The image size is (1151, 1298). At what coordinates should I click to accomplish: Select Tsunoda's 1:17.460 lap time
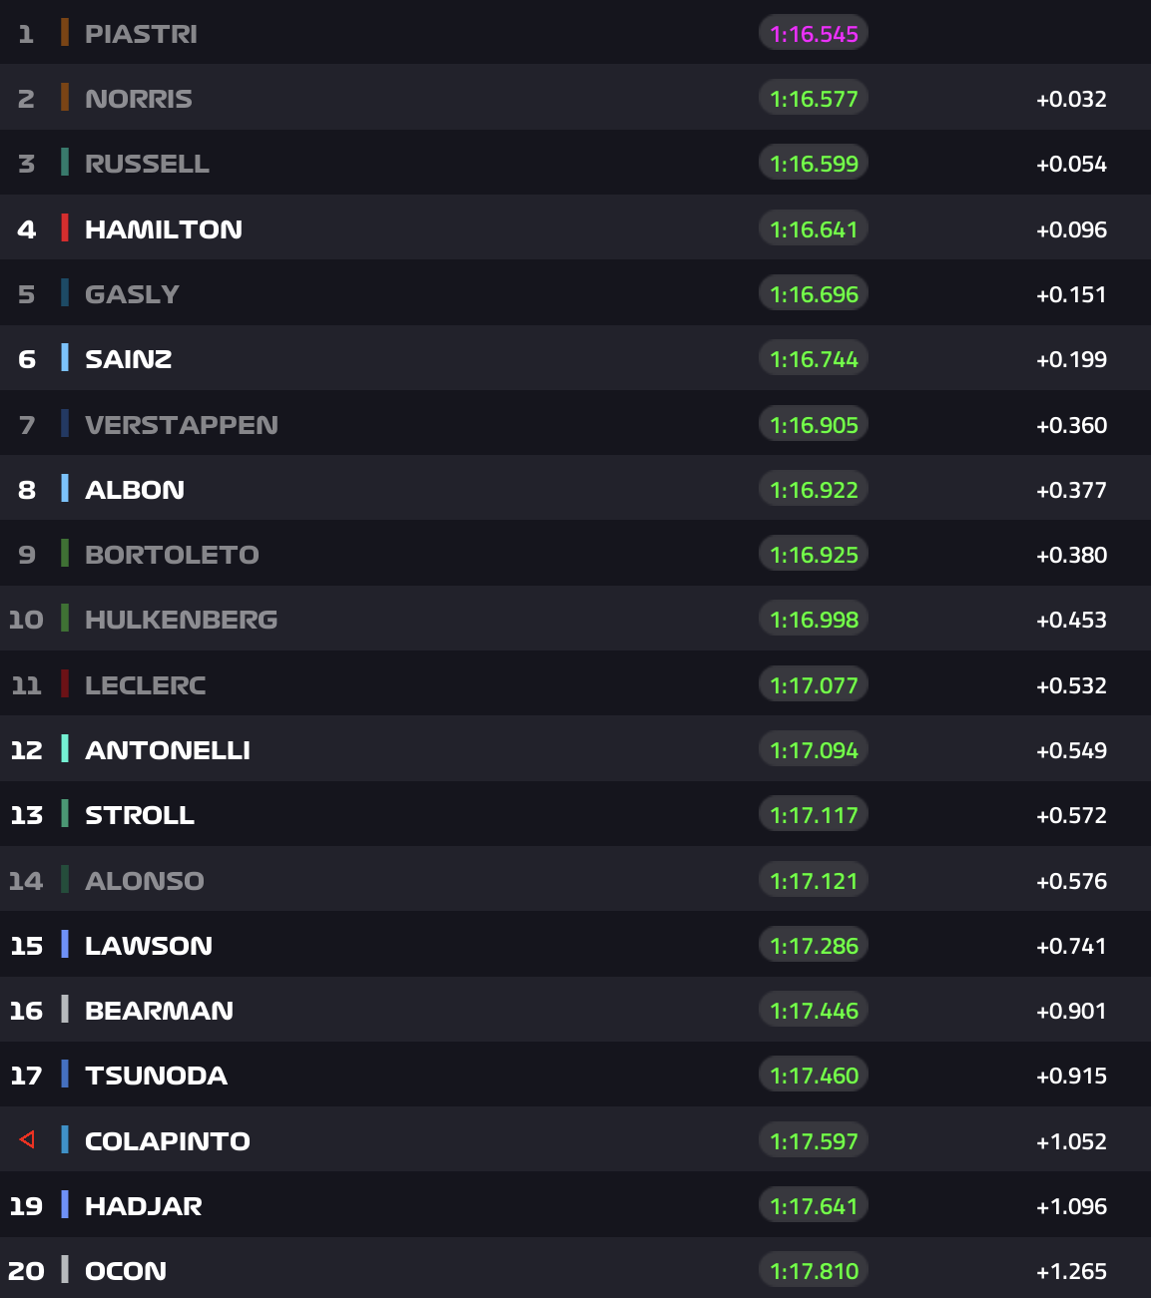coord(814,1076)
